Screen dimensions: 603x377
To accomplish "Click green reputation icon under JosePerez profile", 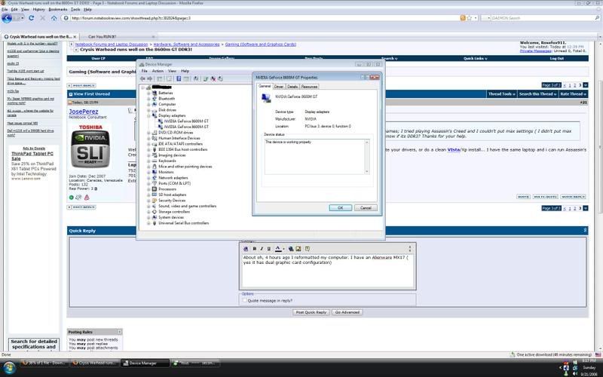I will click(x=71, y=198).
